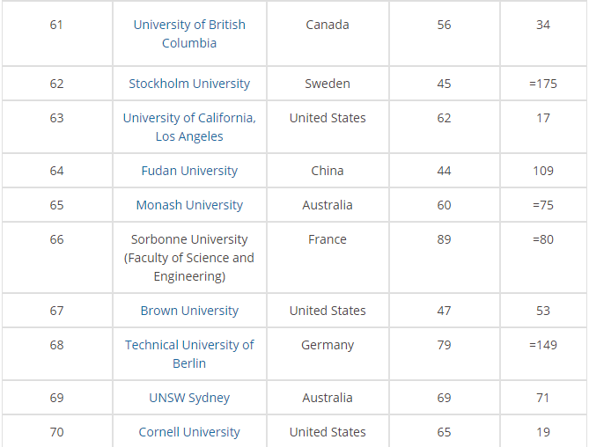The image size is (589, 447).
Task: Click Canada country cell
Action: click(328, 25)
